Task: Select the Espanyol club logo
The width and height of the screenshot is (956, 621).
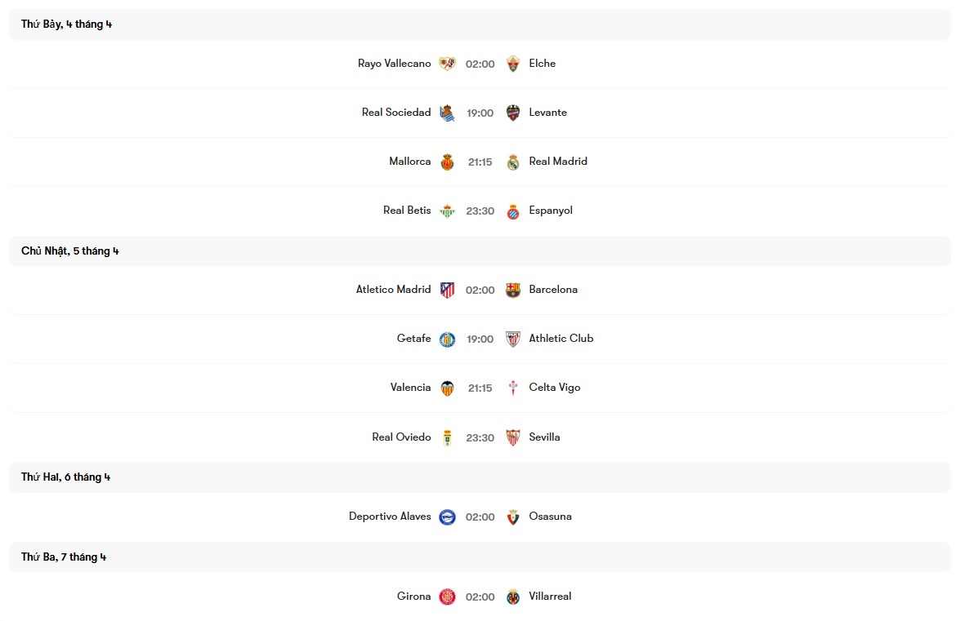Action: [512, 210]
